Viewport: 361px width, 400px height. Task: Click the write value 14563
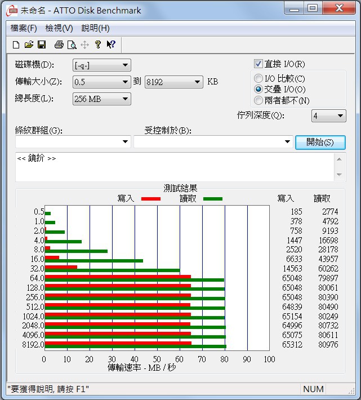pyautogui.click(x=292, y=269)
